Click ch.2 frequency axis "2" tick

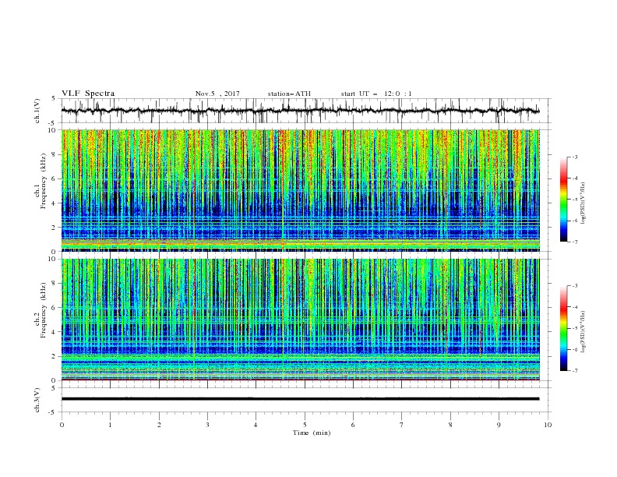pos(55,356)
